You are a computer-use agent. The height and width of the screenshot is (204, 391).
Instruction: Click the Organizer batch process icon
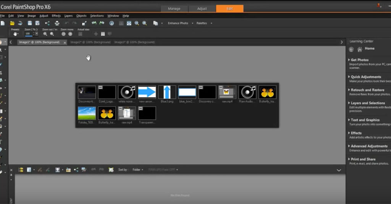click(84, 170)
